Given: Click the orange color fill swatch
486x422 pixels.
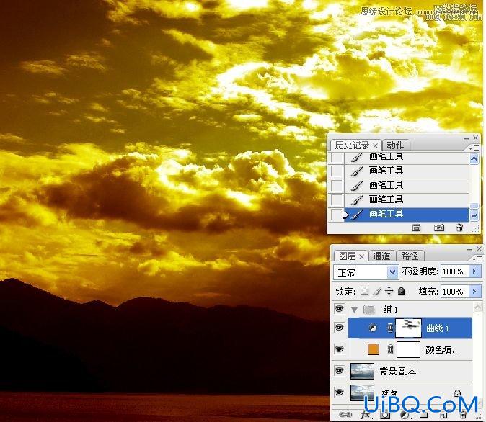Looking at the screenshot, I should click(374, 349).
